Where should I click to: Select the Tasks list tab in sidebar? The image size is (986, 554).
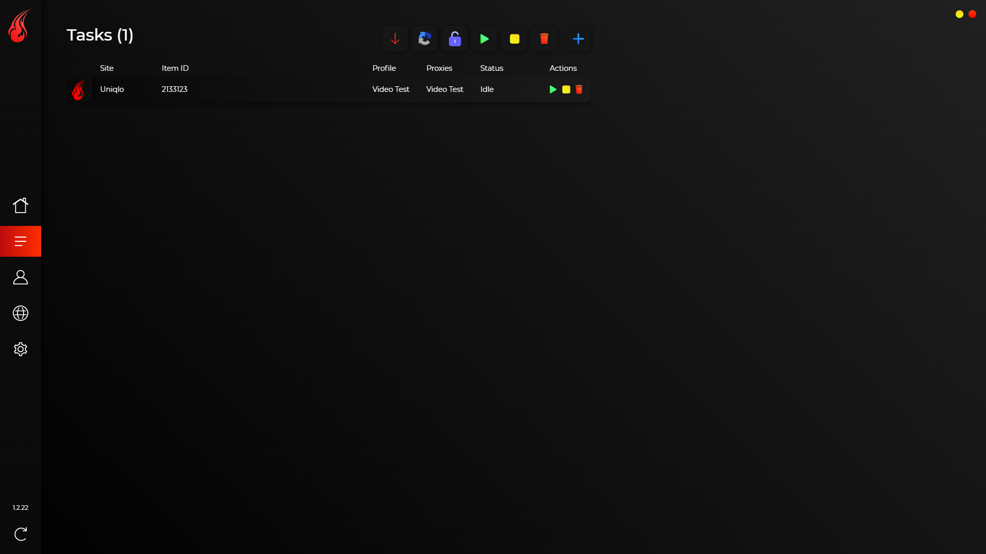(21, 241)
